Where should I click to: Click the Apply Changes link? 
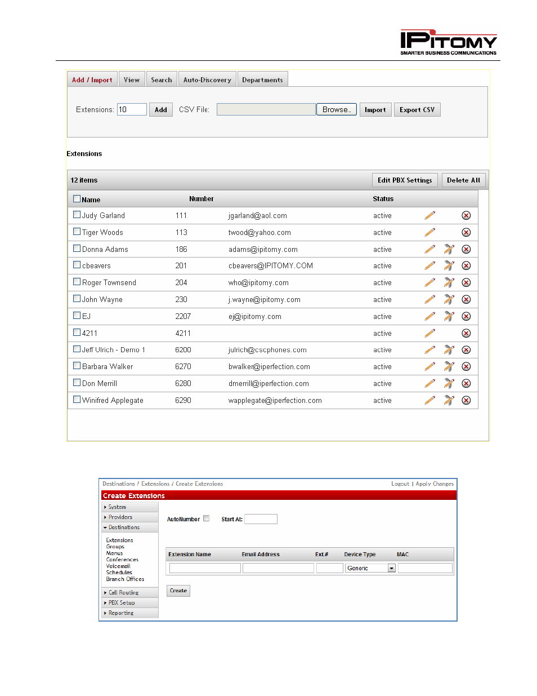[435, 484]
